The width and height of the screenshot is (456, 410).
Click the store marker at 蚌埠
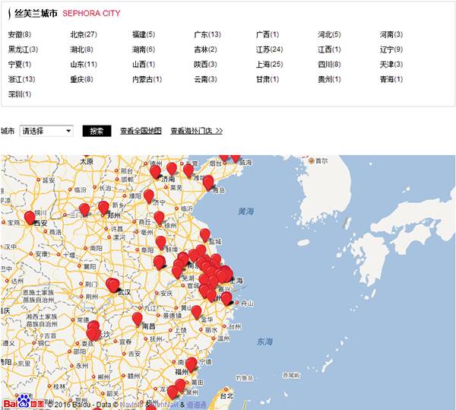pyautogui.click(x=160, y=243)
